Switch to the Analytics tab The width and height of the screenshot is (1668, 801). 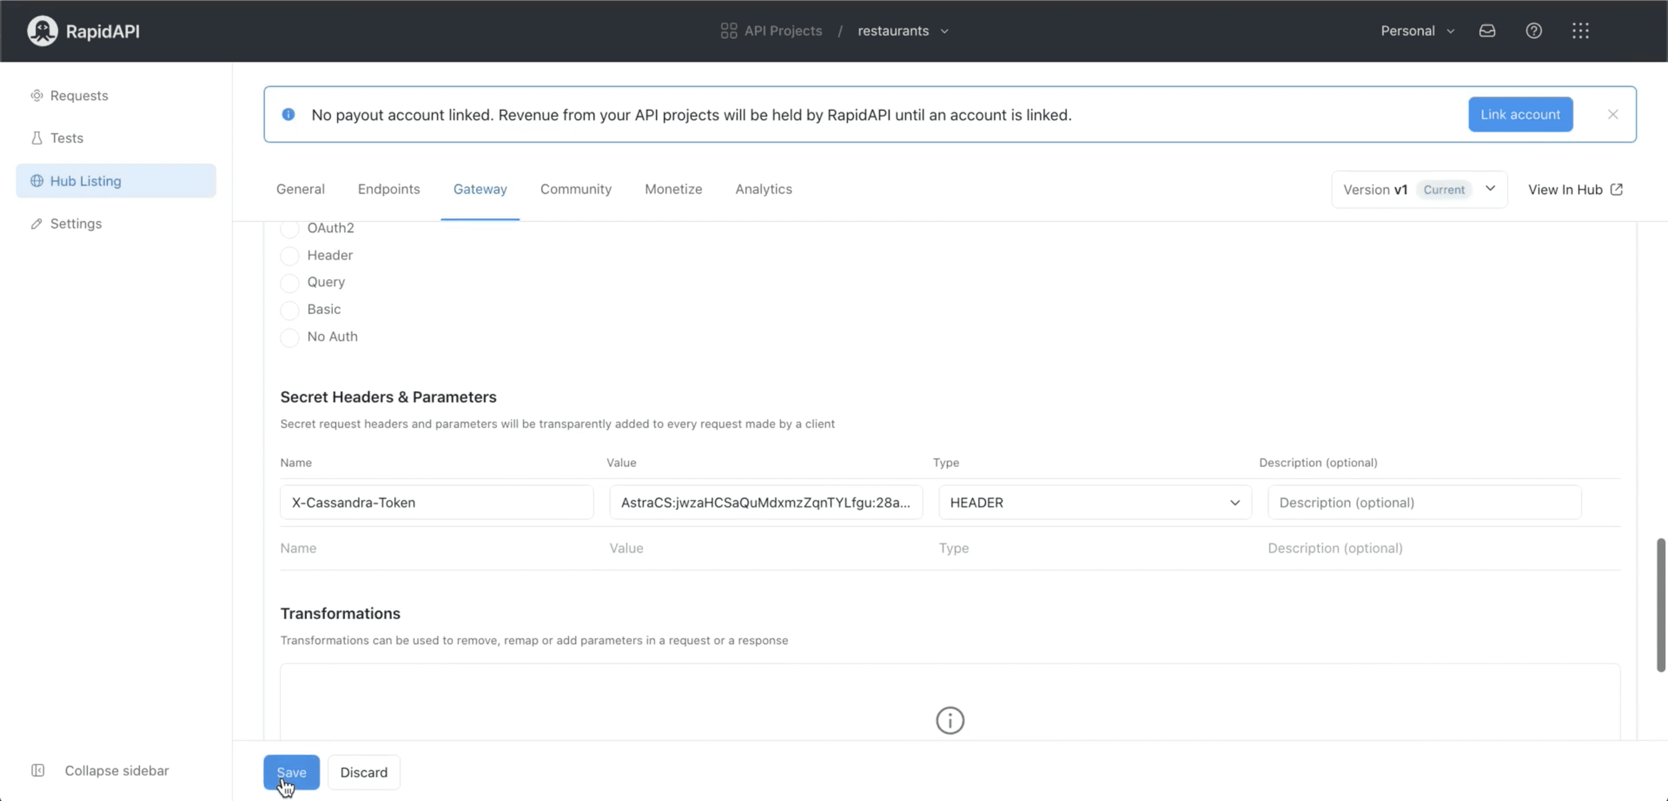click(x=763, y=189)
